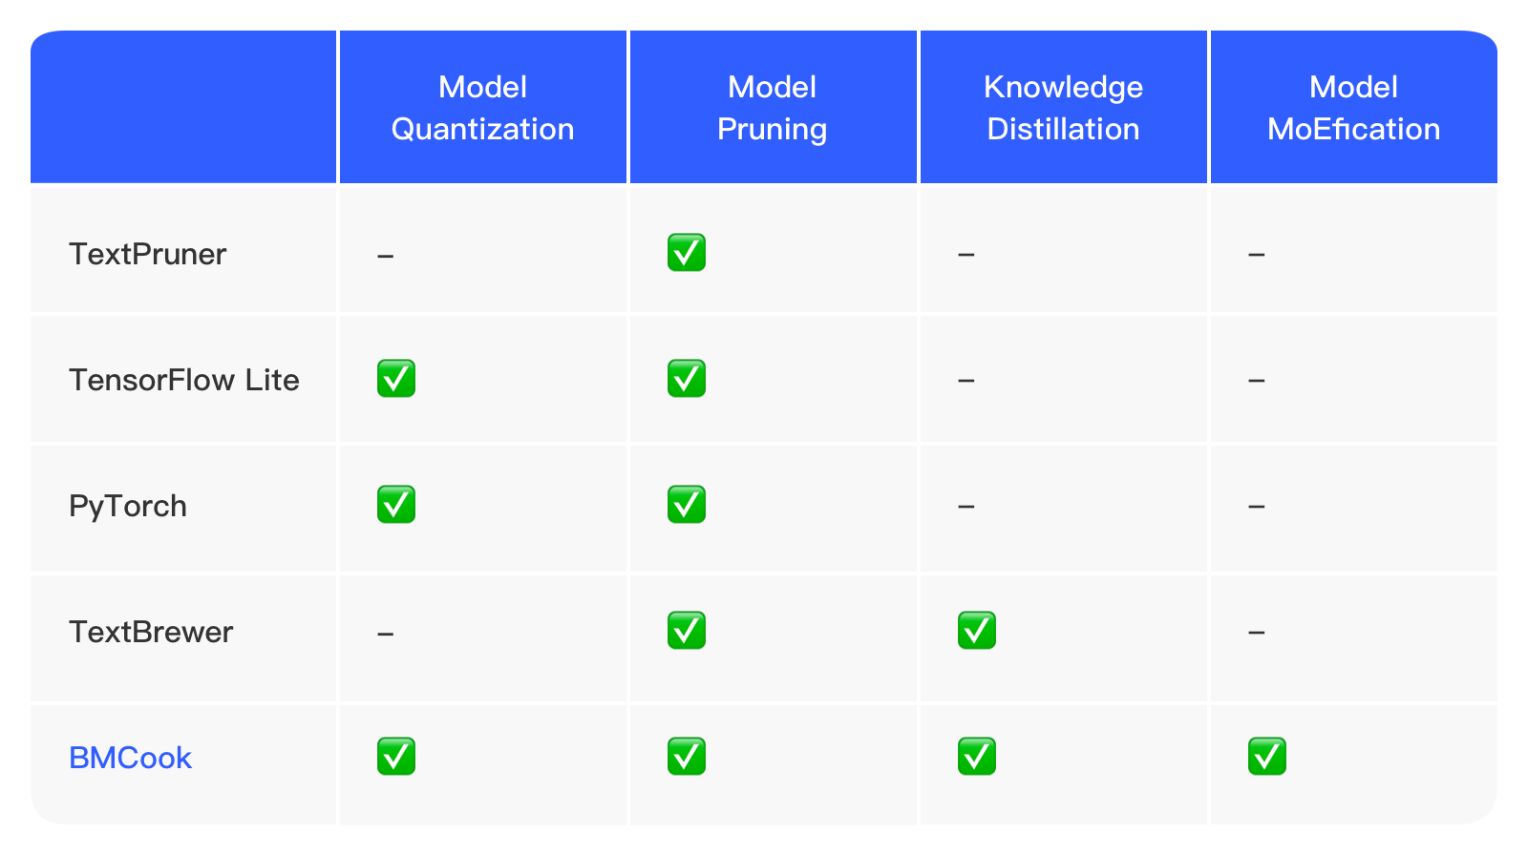Click BMCook's Model MoEfication checkmark

coord(1267,757)
